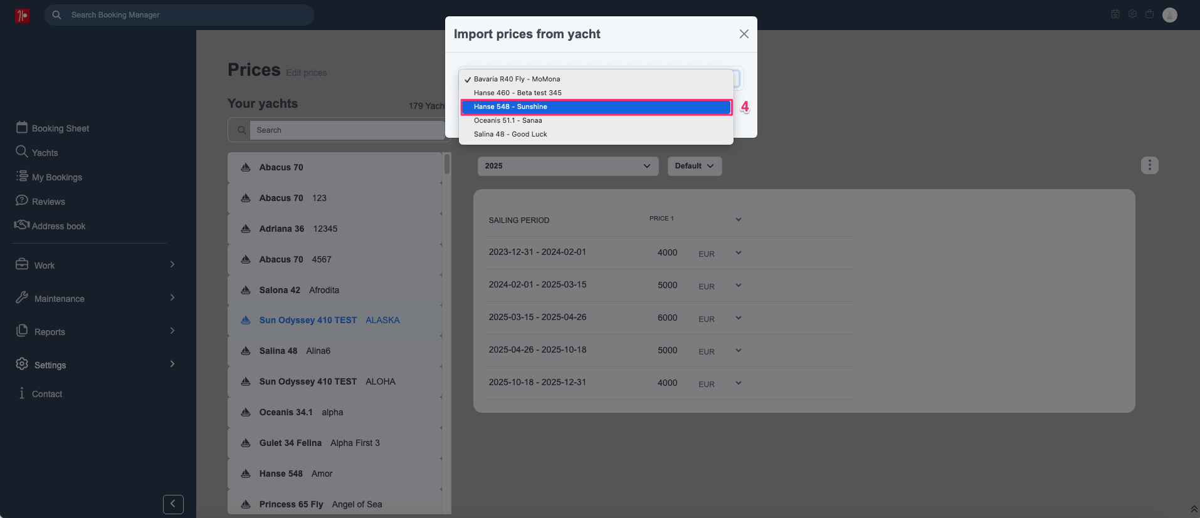Expand the 2025-10-18 - 2025-12-31 price row chevron
Screen dimensions: 1200x518
point(739,383)
